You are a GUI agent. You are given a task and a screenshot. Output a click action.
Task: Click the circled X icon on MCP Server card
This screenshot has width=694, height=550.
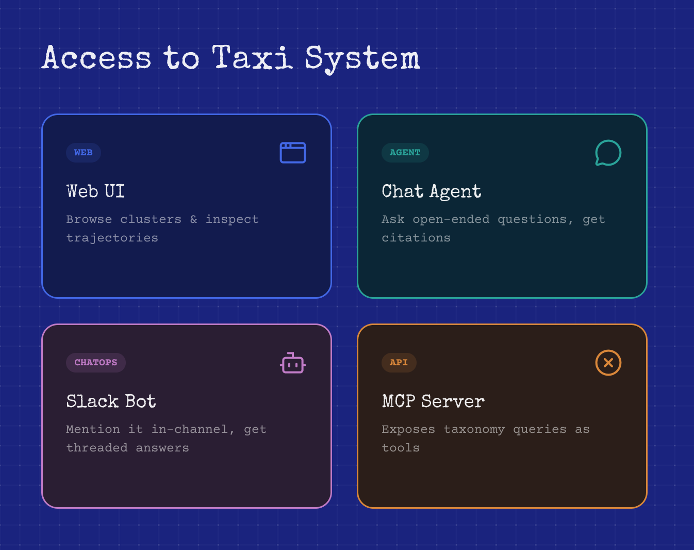click(x=608, y=363)
